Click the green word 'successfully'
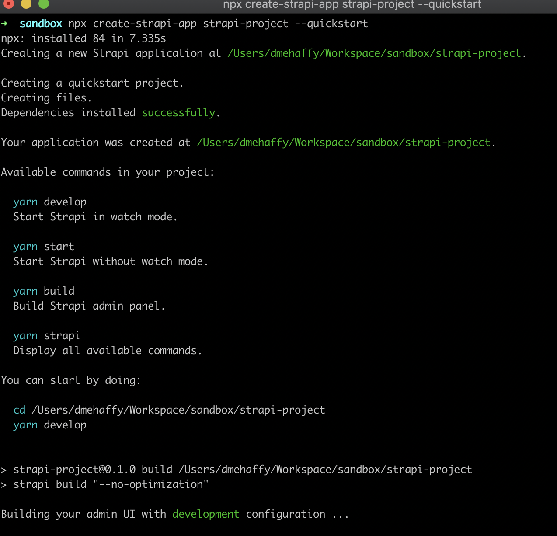Image resolution: width=557 pixels, height=536 pixels. pos(178,113)
